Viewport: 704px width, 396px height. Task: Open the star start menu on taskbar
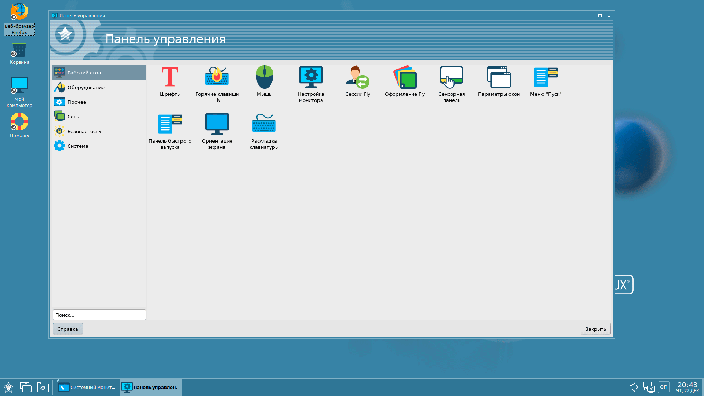coord(8,387)
